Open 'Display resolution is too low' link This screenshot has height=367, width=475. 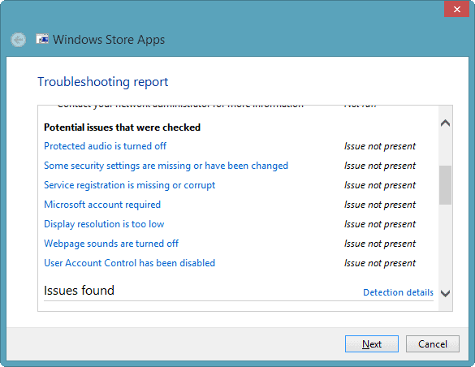click(104, 224)
